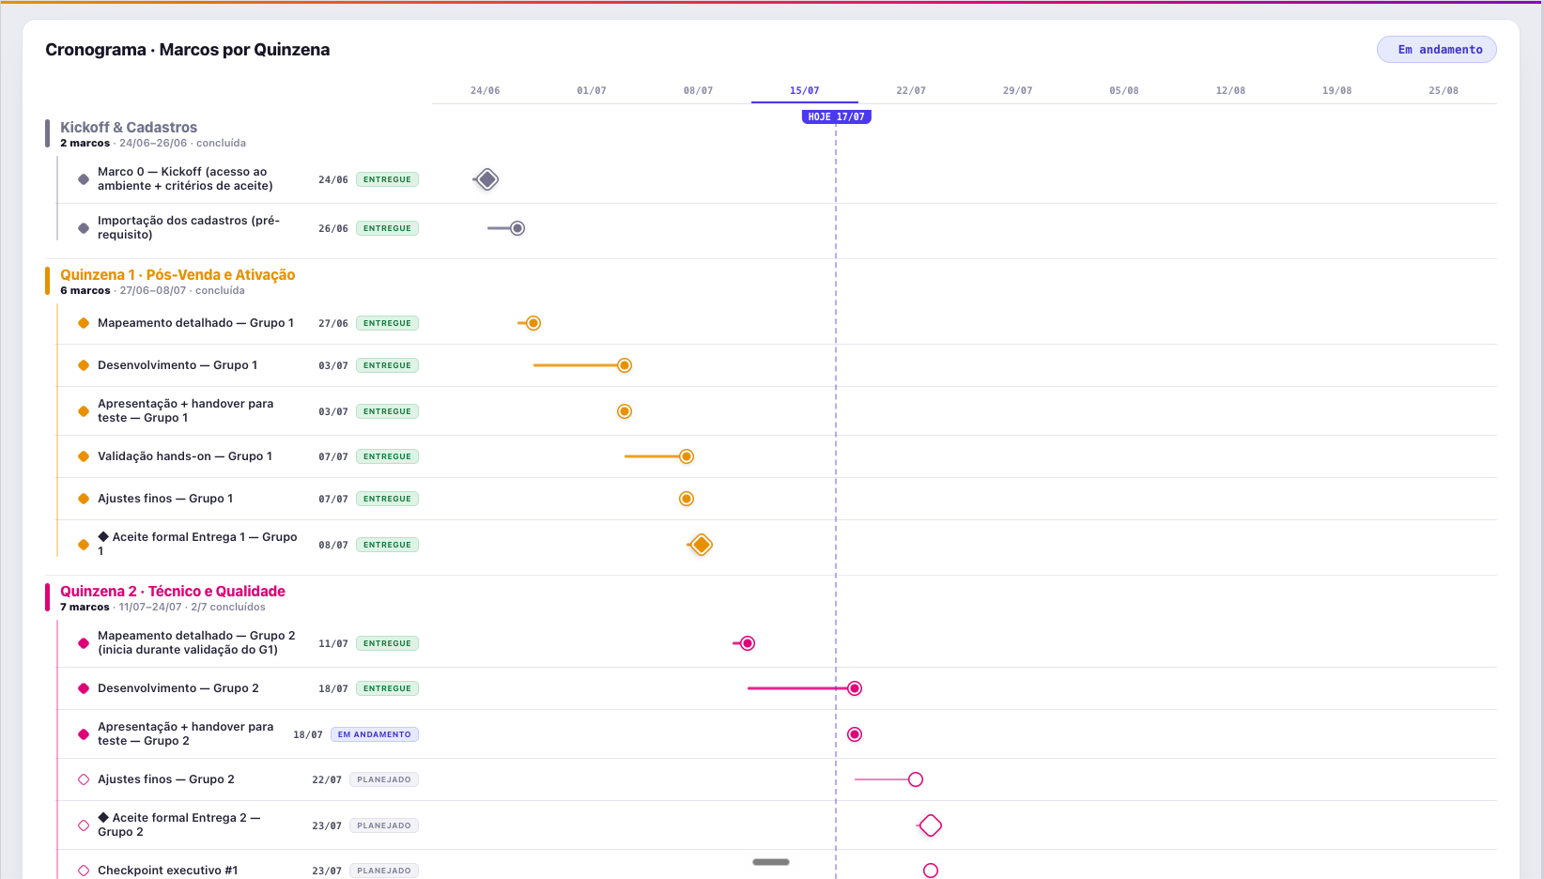Click the ENTREGUE badge for Marco 0 Kickoff
This screenshot has width=1544, height=879.
pyautogui.click(x=387, y=179)
